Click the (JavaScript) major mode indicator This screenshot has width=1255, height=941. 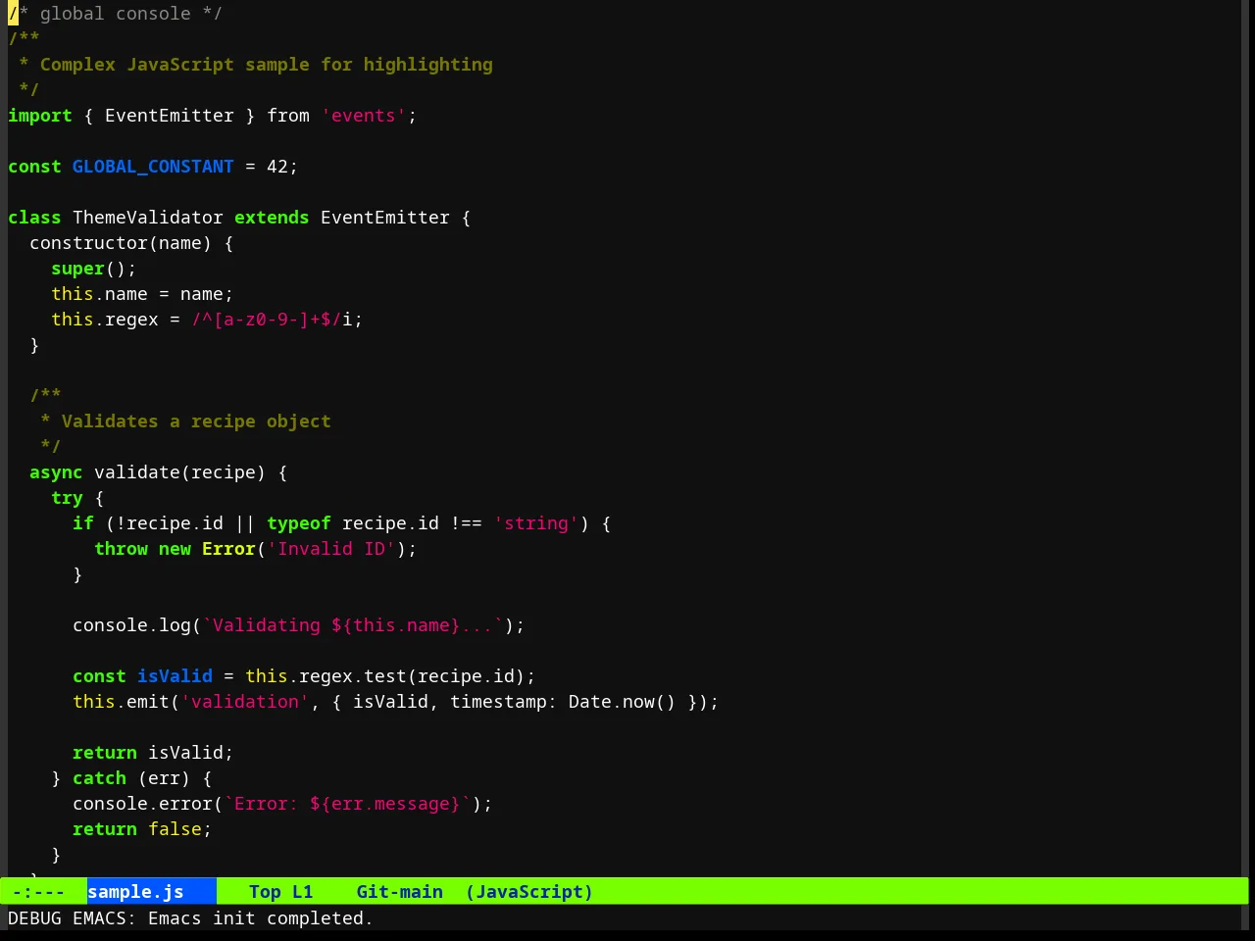pos(529,892)
